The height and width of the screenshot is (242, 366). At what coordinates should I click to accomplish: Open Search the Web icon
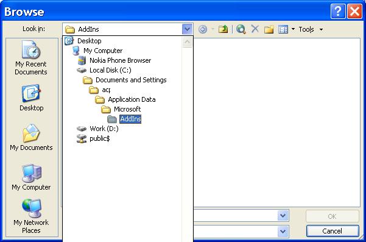tap(241, 29)
